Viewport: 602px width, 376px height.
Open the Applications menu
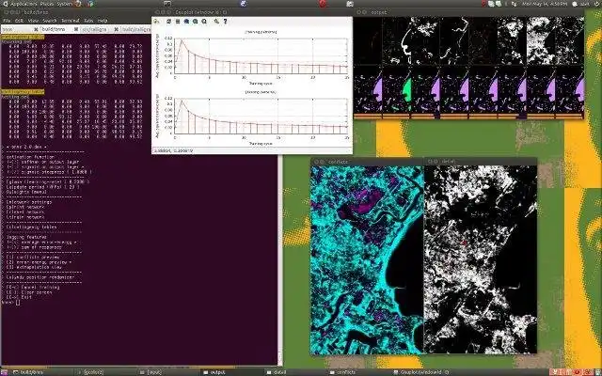click(x=24, y=5)
